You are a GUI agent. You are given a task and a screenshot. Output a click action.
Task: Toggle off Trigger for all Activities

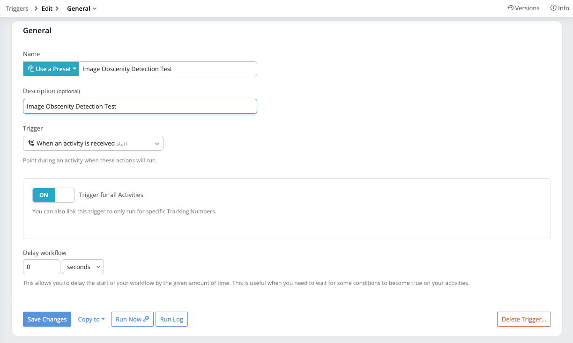pos(53,195)
